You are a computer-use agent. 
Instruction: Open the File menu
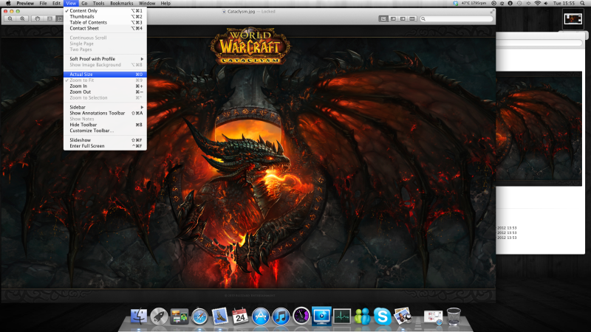click(x=44, y=3)
